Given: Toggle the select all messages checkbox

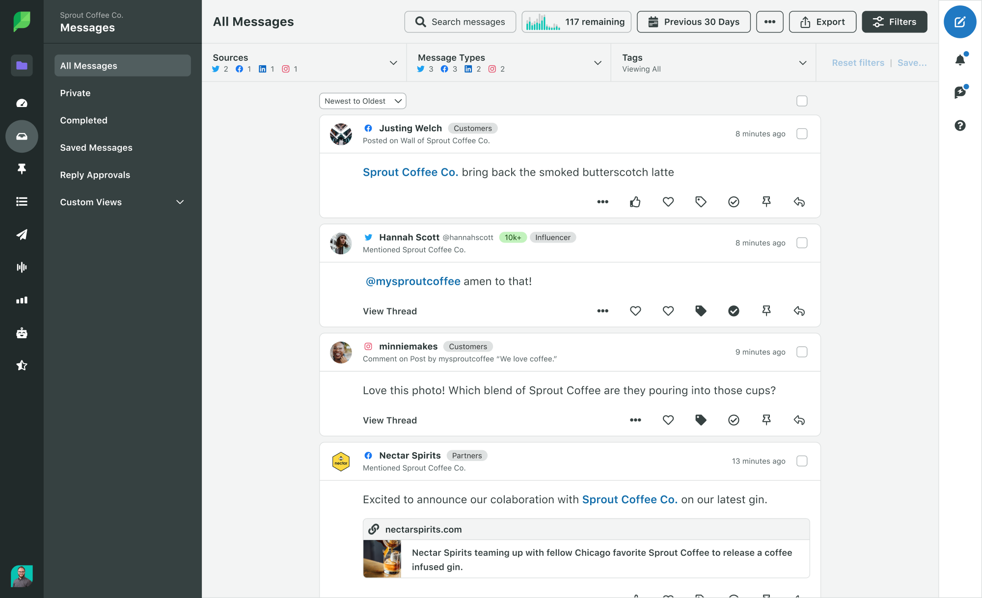Looking at the screenshot, I should 802,101.
